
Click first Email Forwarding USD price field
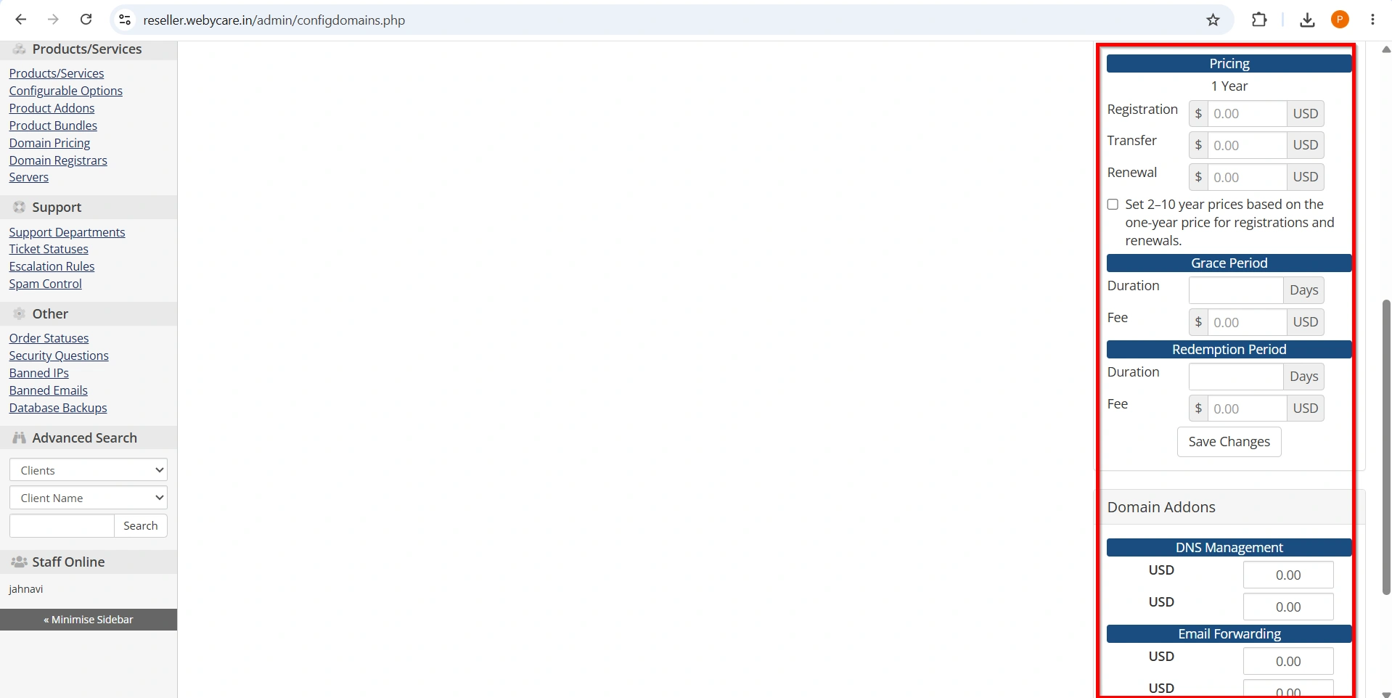click(x=1288, y=662)
